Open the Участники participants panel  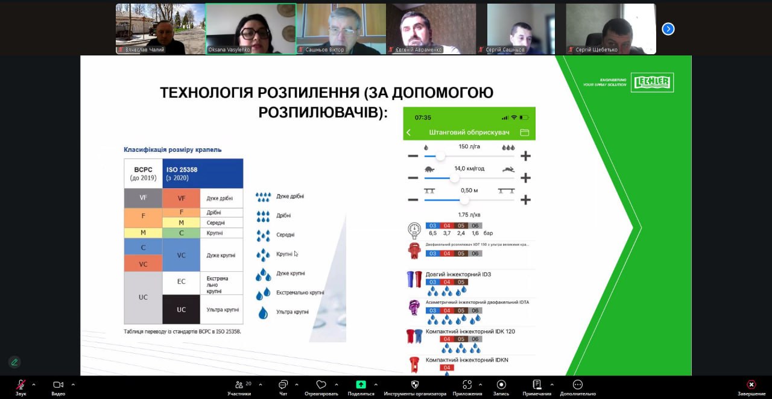[239, 385]
